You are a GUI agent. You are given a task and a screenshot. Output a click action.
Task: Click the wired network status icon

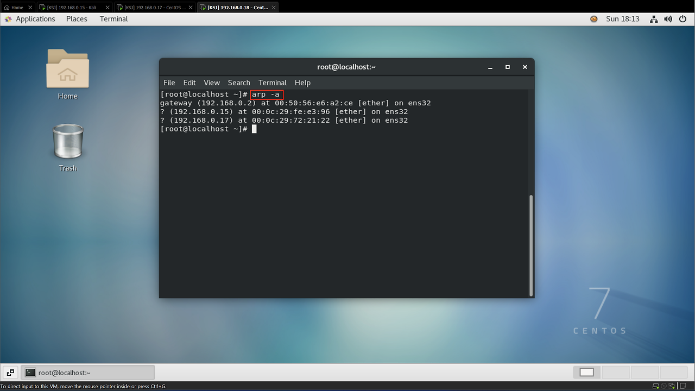pos(653,19)
